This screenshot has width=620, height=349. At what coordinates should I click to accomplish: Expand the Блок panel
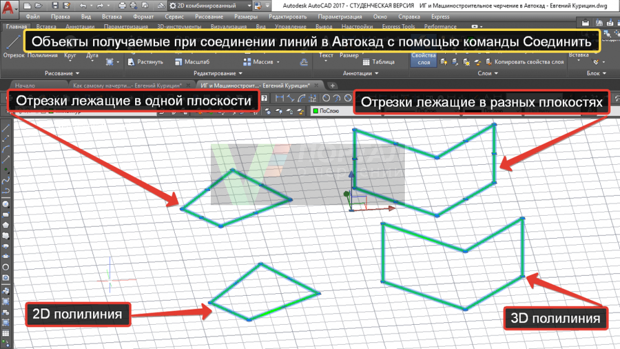pyautogui.click(x=596, y=73)
